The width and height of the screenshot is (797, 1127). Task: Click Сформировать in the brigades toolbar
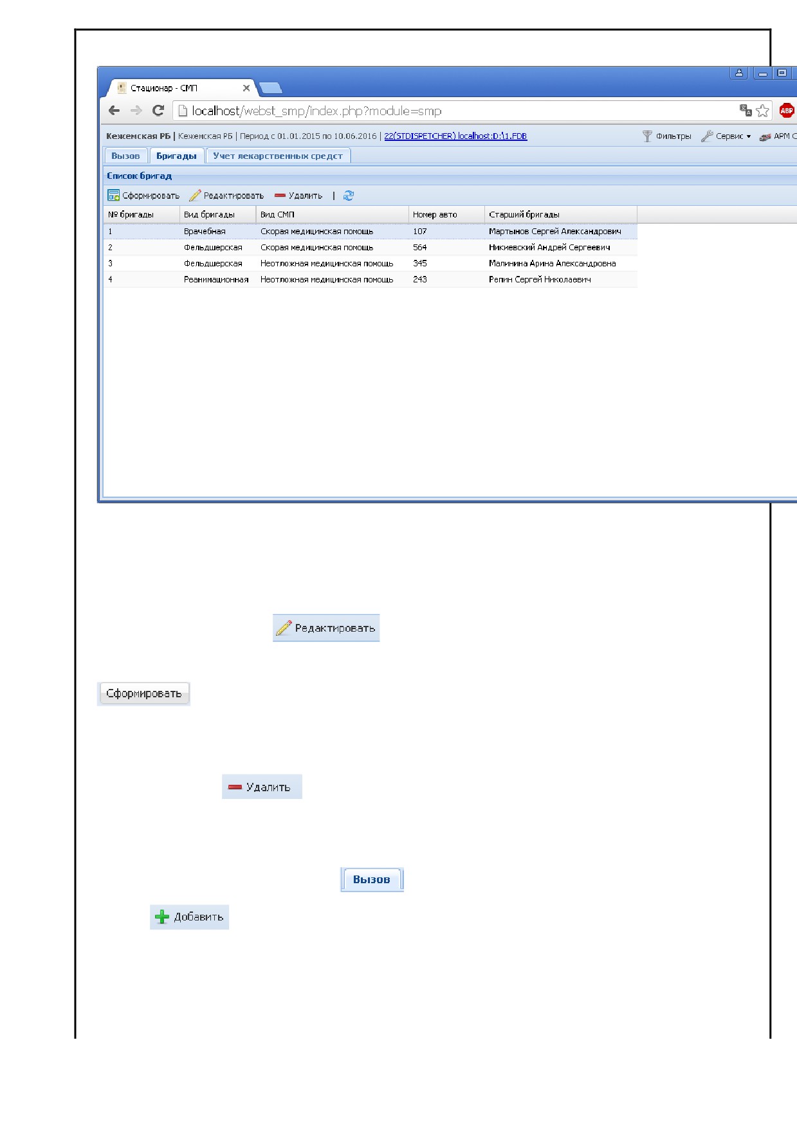coord(143,196)
